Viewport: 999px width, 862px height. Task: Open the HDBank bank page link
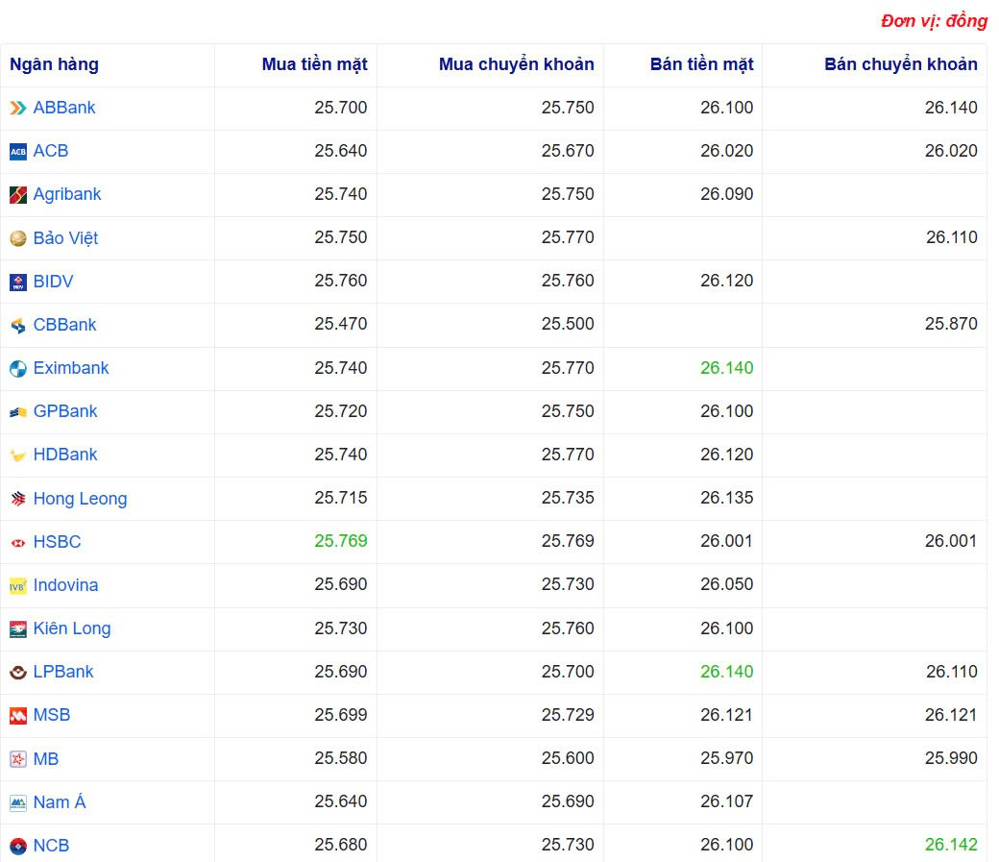pos(63,455)
